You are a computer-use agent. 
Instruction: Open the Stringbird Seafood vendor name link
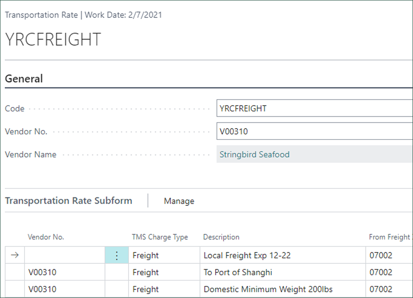tap(254, 155)
